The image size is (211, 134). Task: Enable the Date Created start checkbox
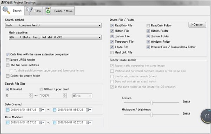coord(8,110)
